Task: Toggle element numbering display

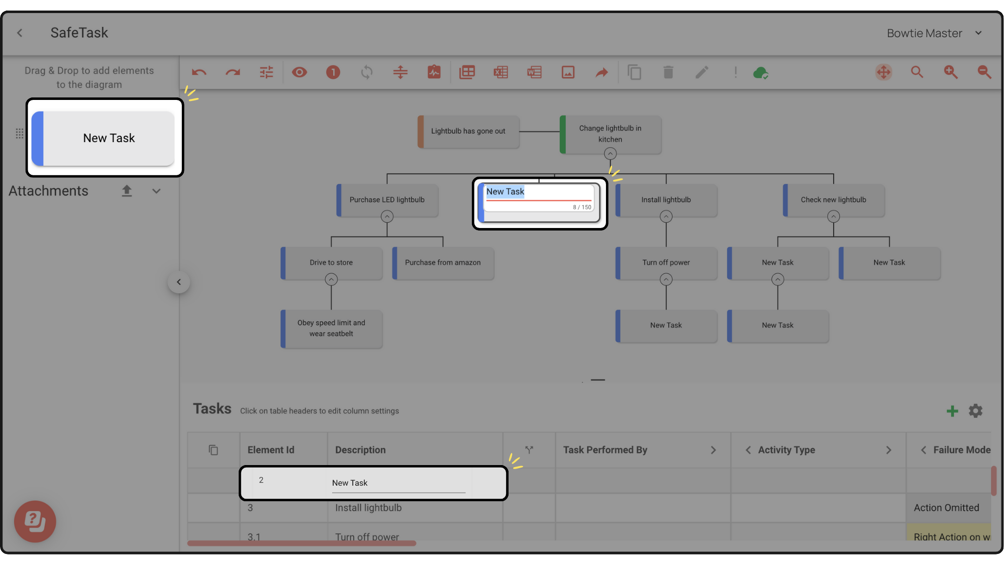Action: click(333, 72)
